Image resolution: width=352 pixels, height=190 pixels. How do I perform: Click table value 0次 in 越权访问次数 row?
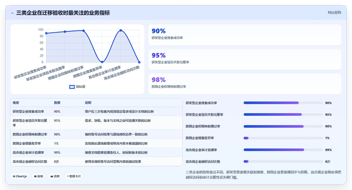[x=56, y=162]
